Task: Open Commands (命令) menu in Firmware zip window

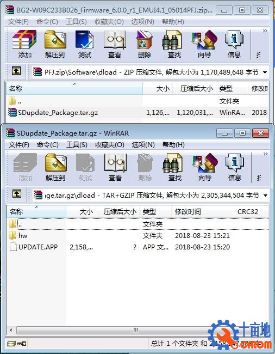Action: 47,22
